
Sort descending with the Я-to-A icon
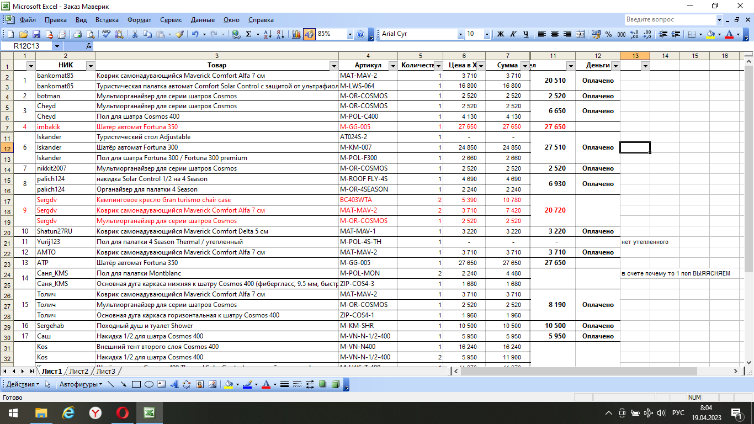280,34
